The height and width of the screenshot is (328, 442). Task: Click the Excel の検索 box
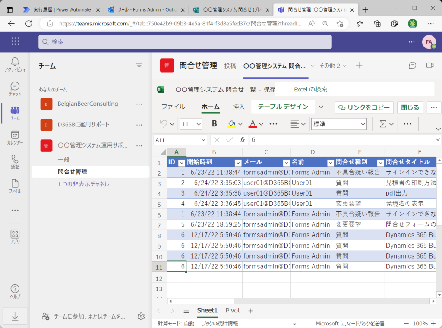tap(354, 89)
